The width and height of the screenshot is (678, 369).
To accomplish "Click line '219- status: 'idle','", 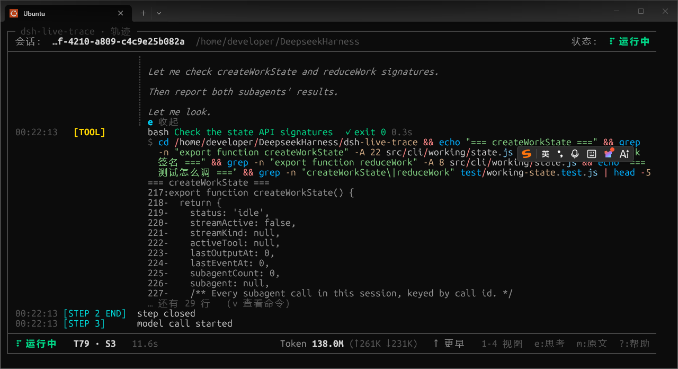I will coord(209,213).
